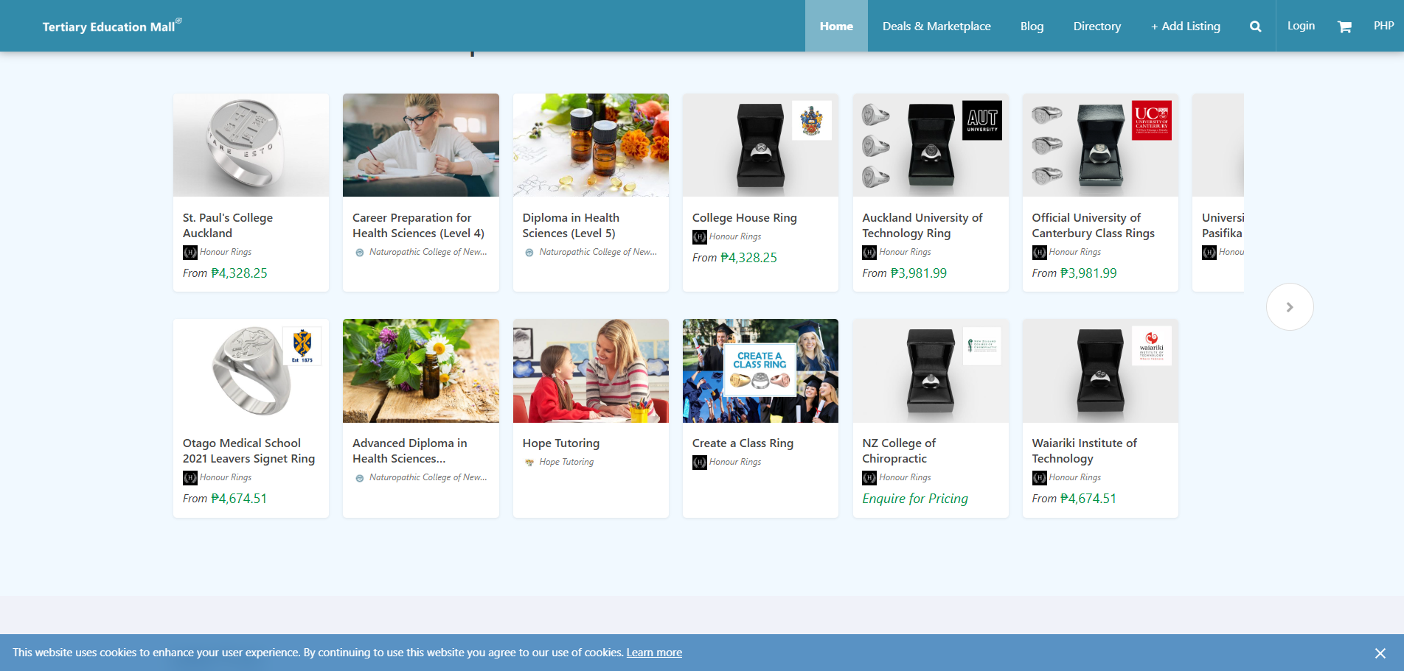Open Official University of Canterbury Class Rings

(x=1094, y=225)
